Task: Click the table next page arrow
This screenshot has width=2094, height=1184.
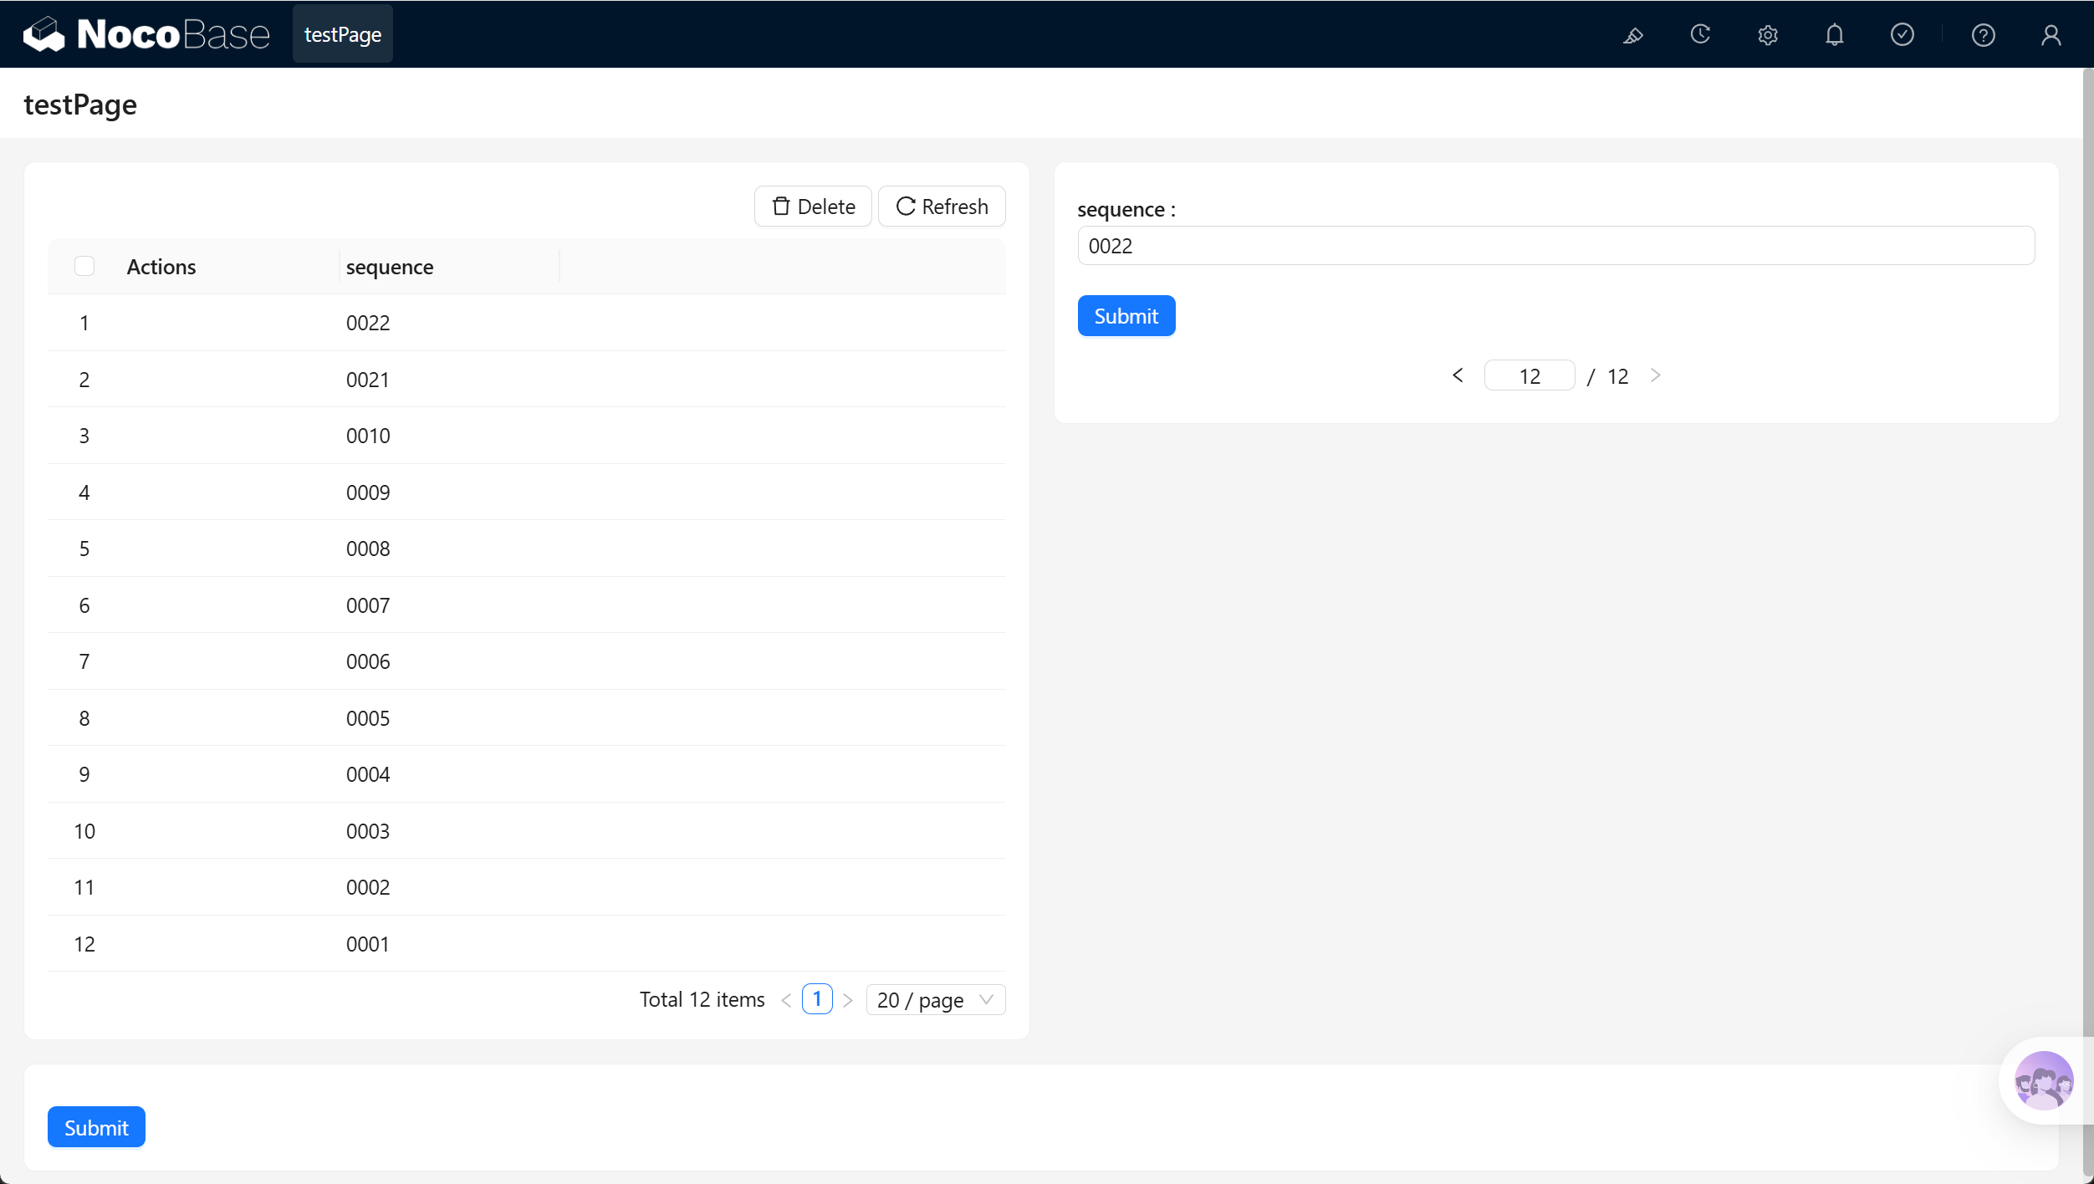Action: pos(848,1000)
